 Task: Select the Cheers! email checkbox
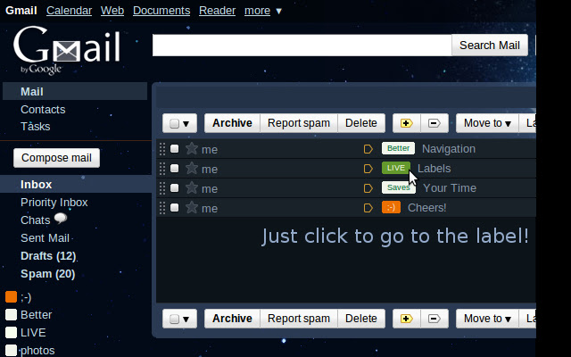[175, 208]
